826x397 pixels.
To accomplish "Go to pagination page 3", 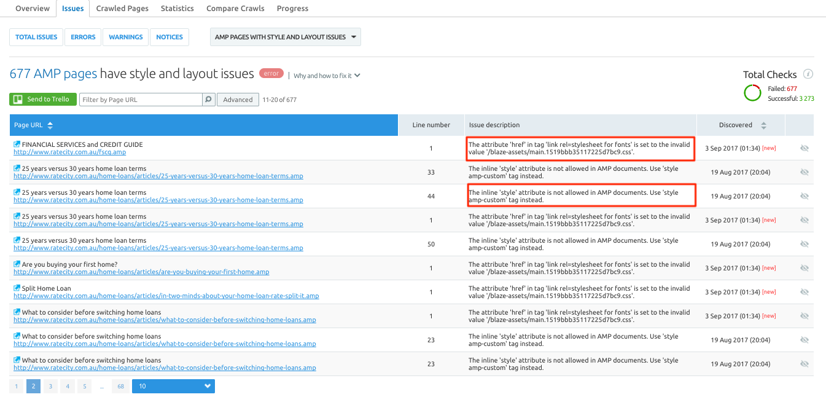I will (x=50, y=387).
